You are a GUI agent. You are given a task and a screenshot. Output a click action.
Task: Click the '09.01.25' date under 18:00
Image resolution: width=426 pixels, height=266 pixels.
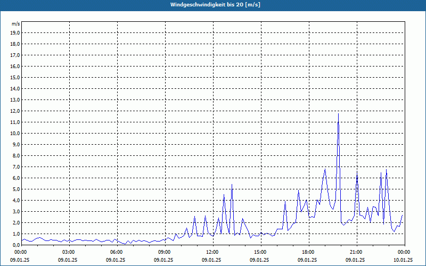pos(307,260)
